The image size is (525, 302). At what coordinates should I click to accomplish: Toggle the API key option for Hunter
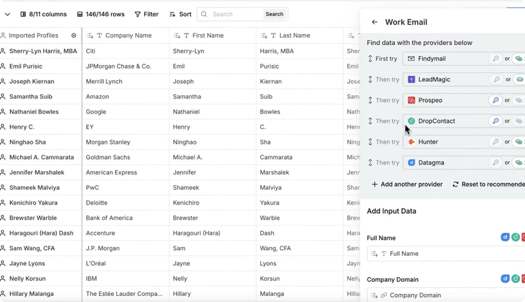(495, 142)
